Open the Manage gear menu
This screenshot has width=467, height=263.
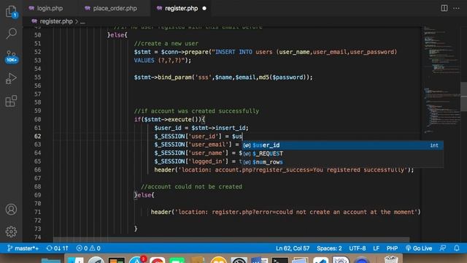(x=12, y=232)
